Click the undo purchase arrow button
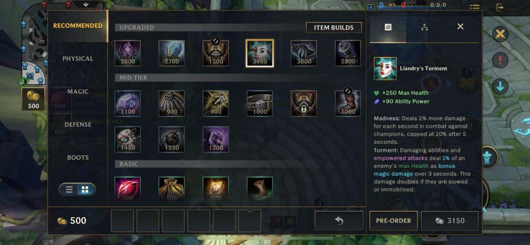The image size is (530, 245). [x=339, y=221]
